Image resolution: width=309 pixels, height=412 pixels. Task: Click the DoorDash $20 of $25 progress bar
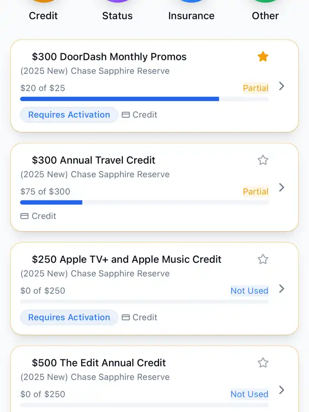click(x=144, y=99)
